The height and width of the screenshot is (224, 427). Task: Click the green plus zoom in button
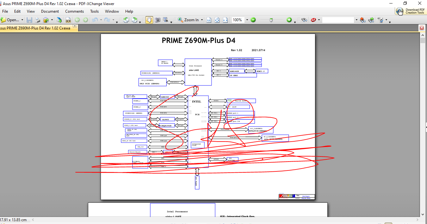289,20
